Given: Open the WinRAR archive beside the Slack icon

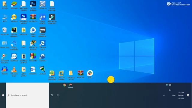Looking at the screenshot, I should 81,74.
